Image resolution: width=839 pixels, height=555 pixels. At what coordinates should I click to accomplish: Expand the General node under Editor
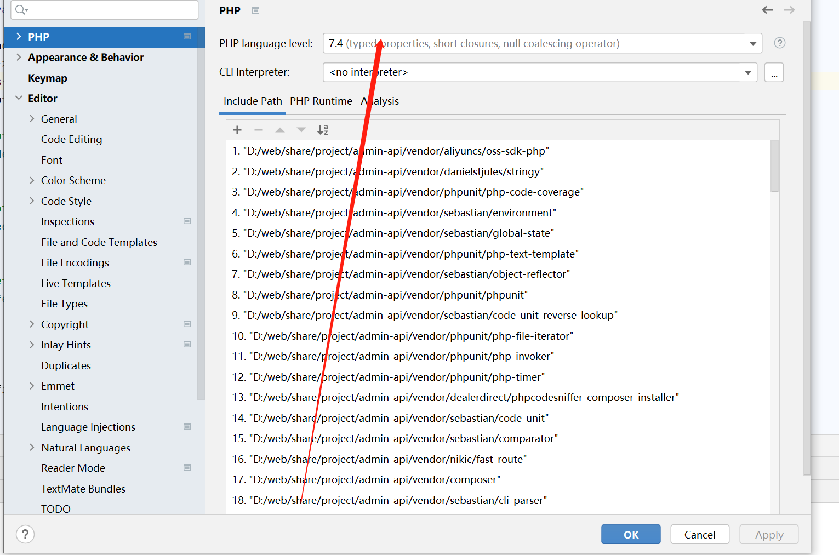pos(32,119)
